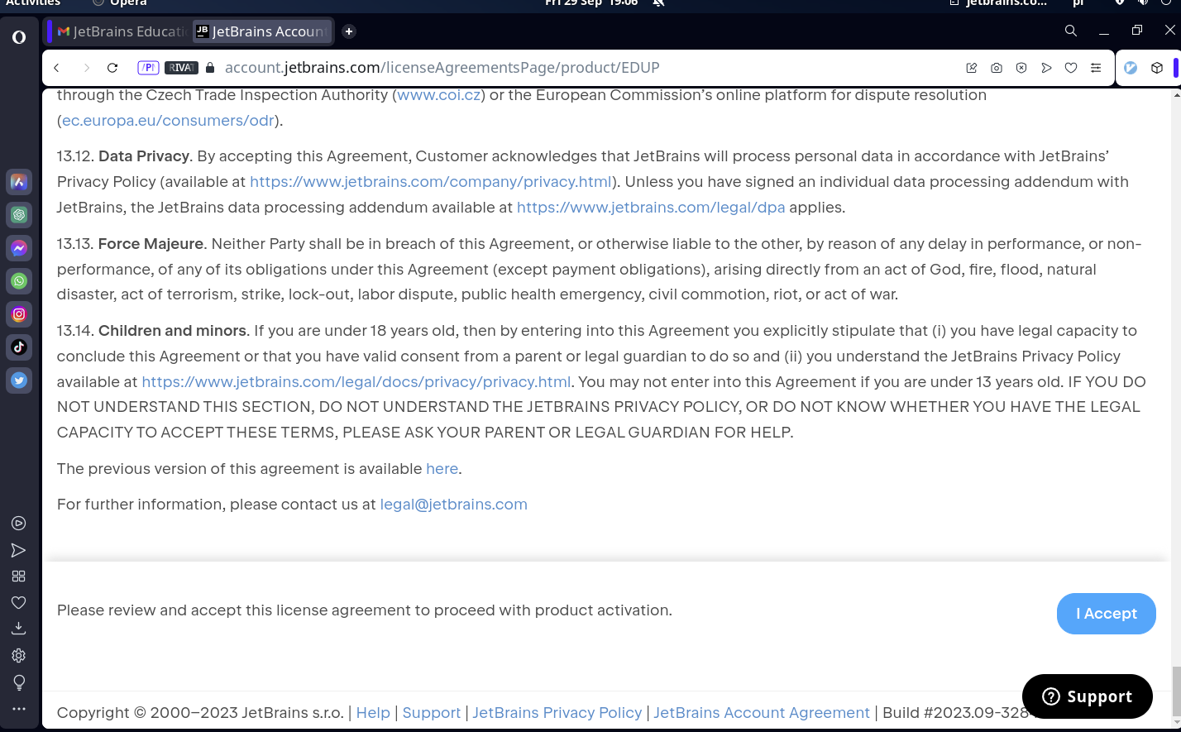The height and width of the screenshot is (732, 1181).
Task: Click the 'pl' keyboard layout indicator
Action: pyautogui.click(x=1078, y=2)
